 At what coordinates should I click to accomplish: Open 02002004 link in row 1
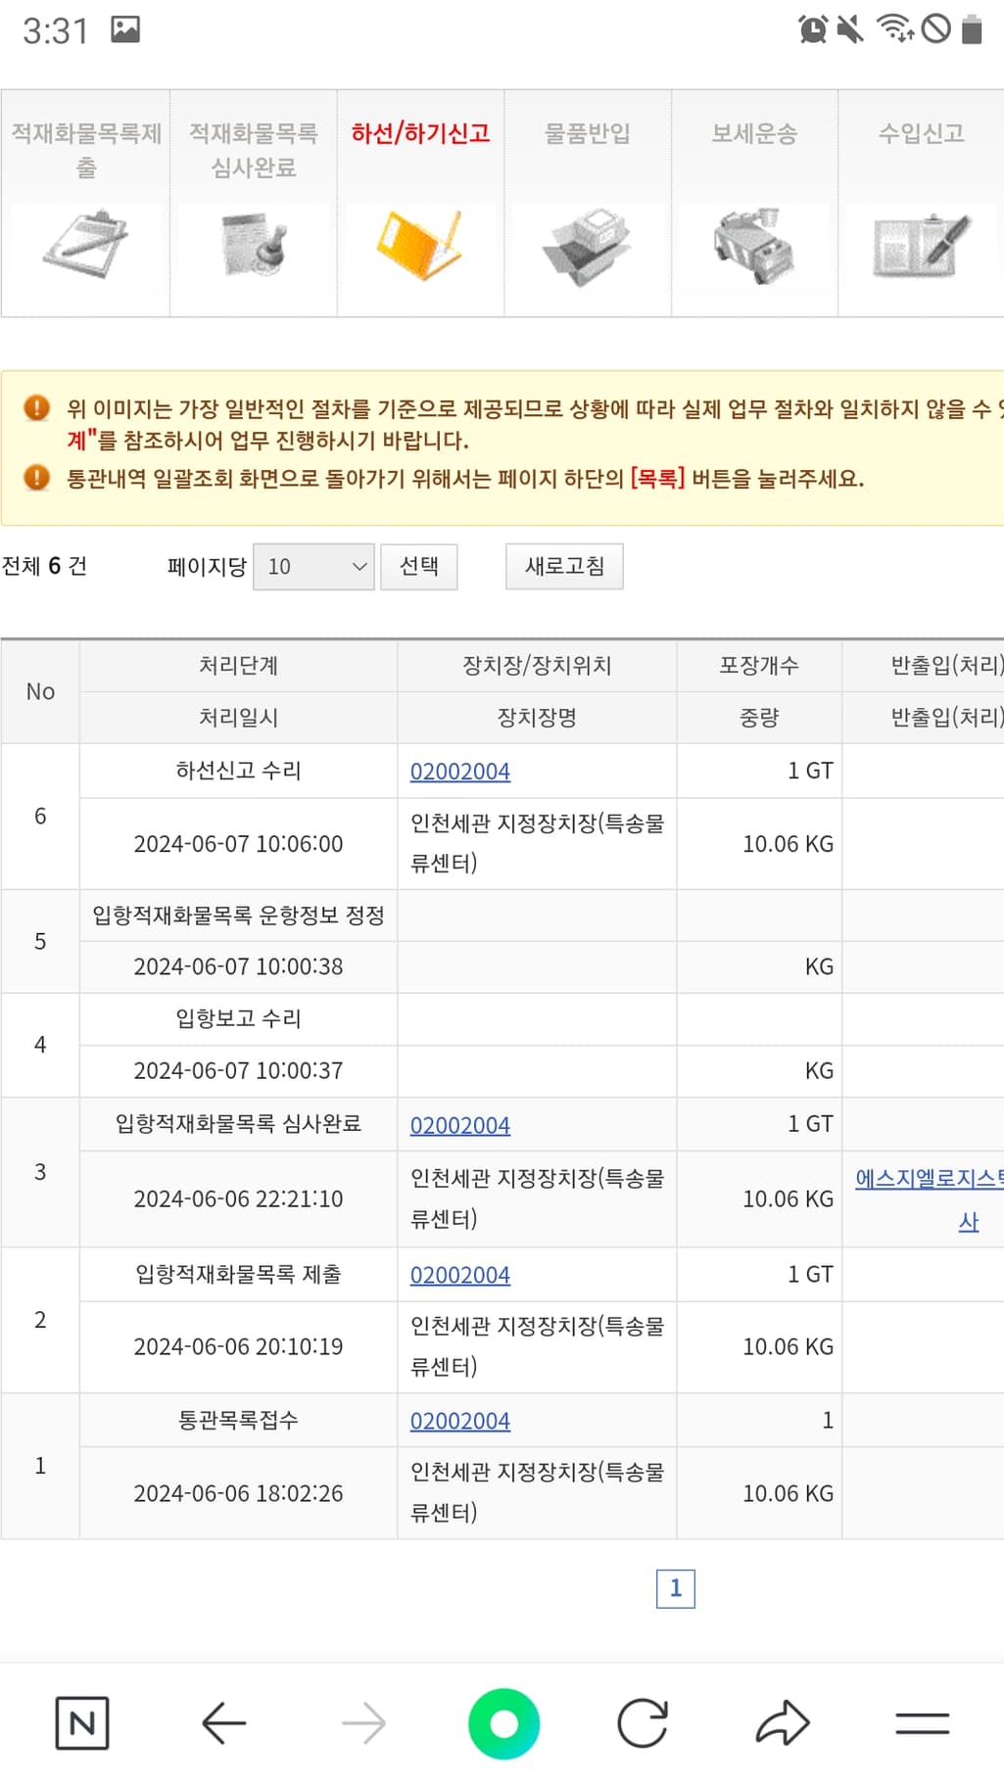(x=459, y=1422)
